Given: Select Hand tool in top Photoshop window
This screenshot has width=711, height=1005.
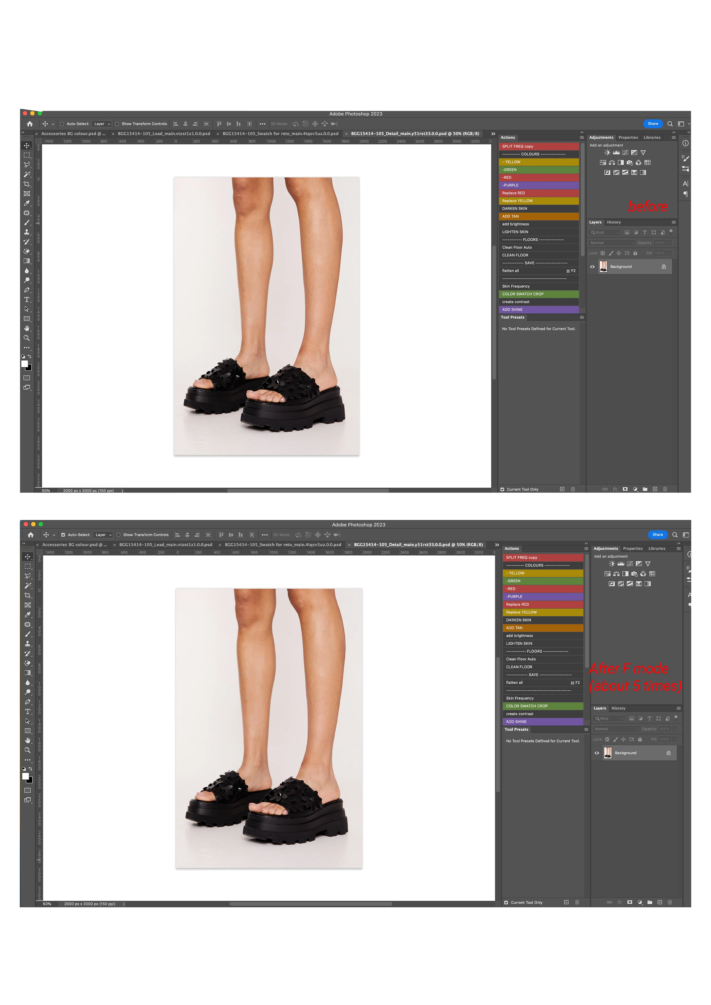Looking at the screenshot, I should pyautogui.click(x=27, y=328).
